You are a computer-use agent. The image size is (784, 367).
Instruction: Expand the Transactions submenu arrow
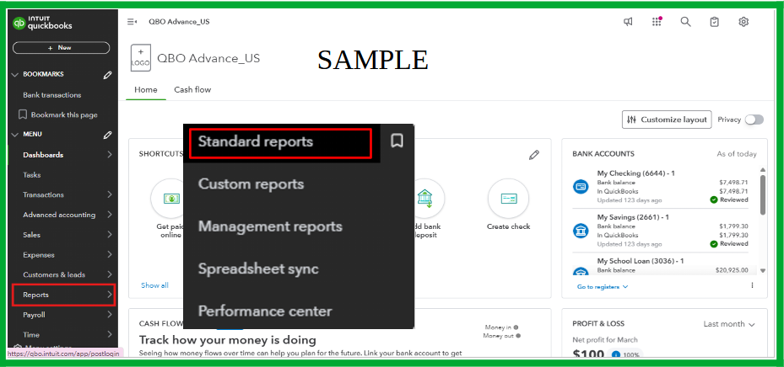(110, 195)
